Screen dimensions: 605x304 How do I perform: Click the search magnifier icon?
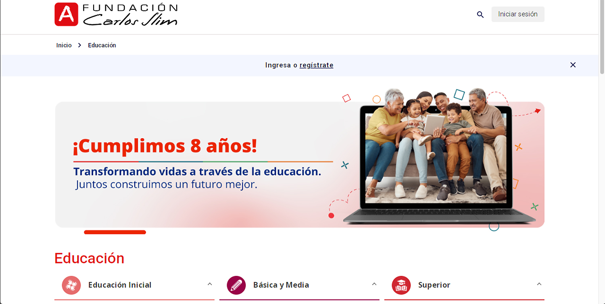[x=480, y=14]
